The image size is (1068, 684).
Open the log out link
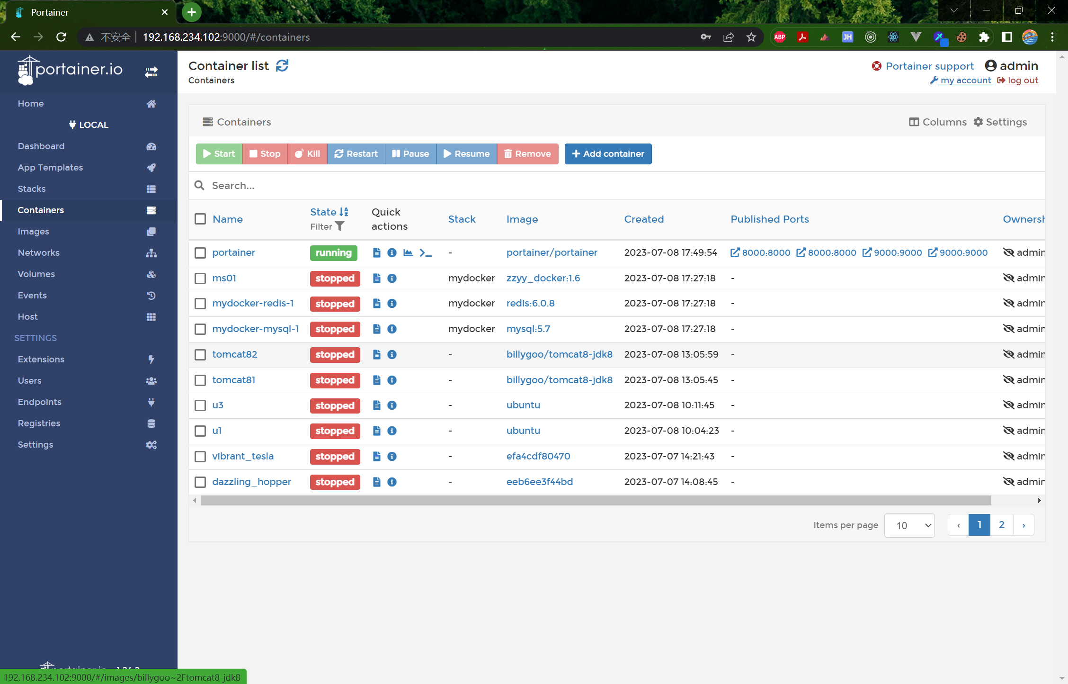coord(1018,81)
